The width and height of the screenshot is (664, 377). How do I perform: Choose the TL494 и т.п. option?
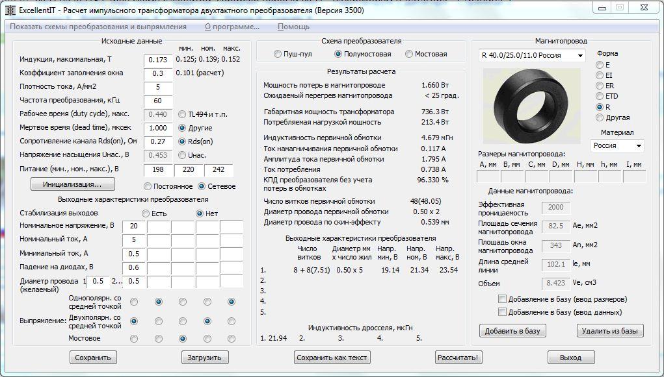(x=182, y=114)
